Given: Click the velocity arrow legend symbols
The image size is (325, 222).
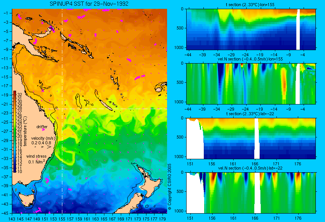Looking at the screenshot, I should pyautogui.click(x=43, y=147).
